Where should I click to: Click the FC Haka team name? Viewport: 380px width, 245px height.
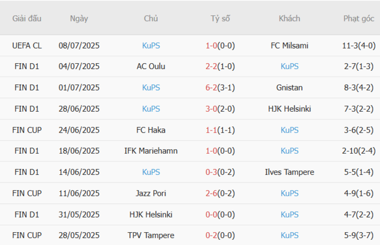pyautogui.click(x=151, y=130)
